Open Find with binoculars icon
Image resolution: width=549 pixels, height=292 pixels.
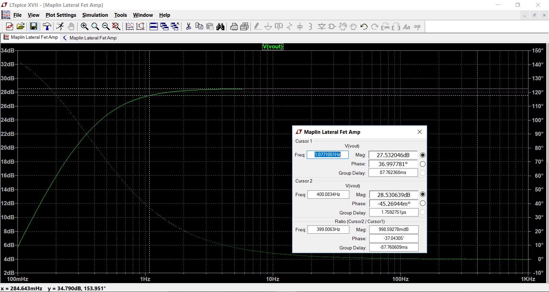[221, 26]
